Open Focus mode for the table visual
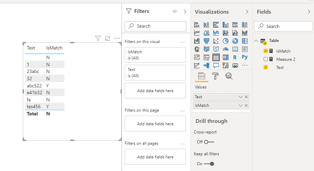 [108, 38]
